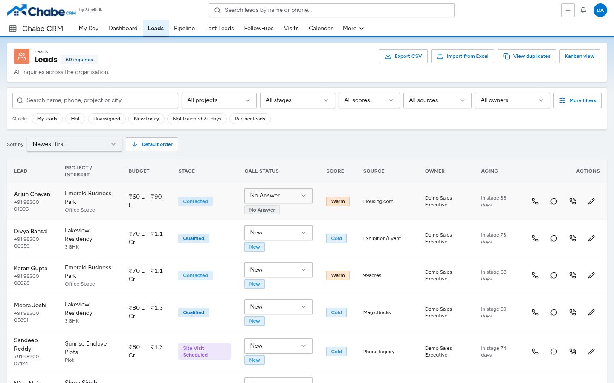Log call icon for Meera Joshi
This screenshot has height=383, width=614.
tap(573, 312)
